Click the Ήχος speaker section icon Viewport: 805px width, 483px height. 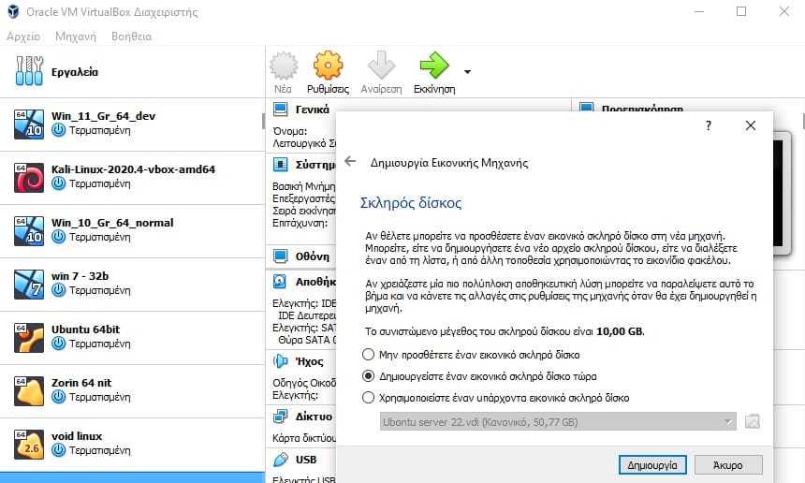pyautogui.click(x=280, y=361)
